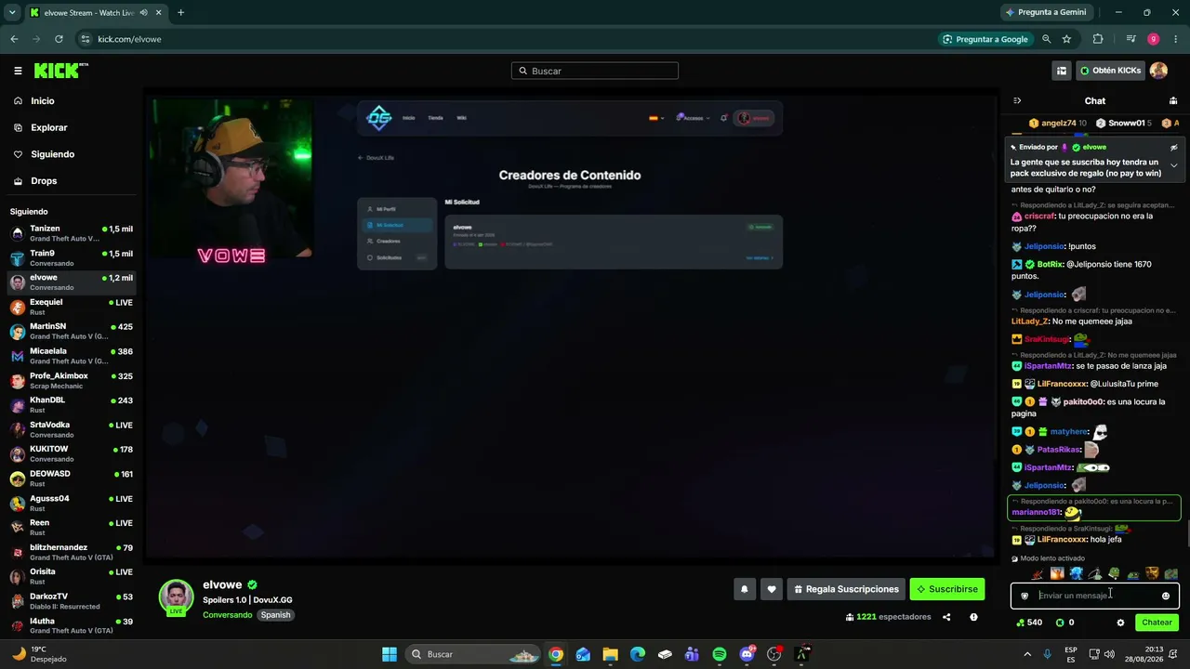Go back in Chrome
1190x669 pixels.
coord(14,39)
